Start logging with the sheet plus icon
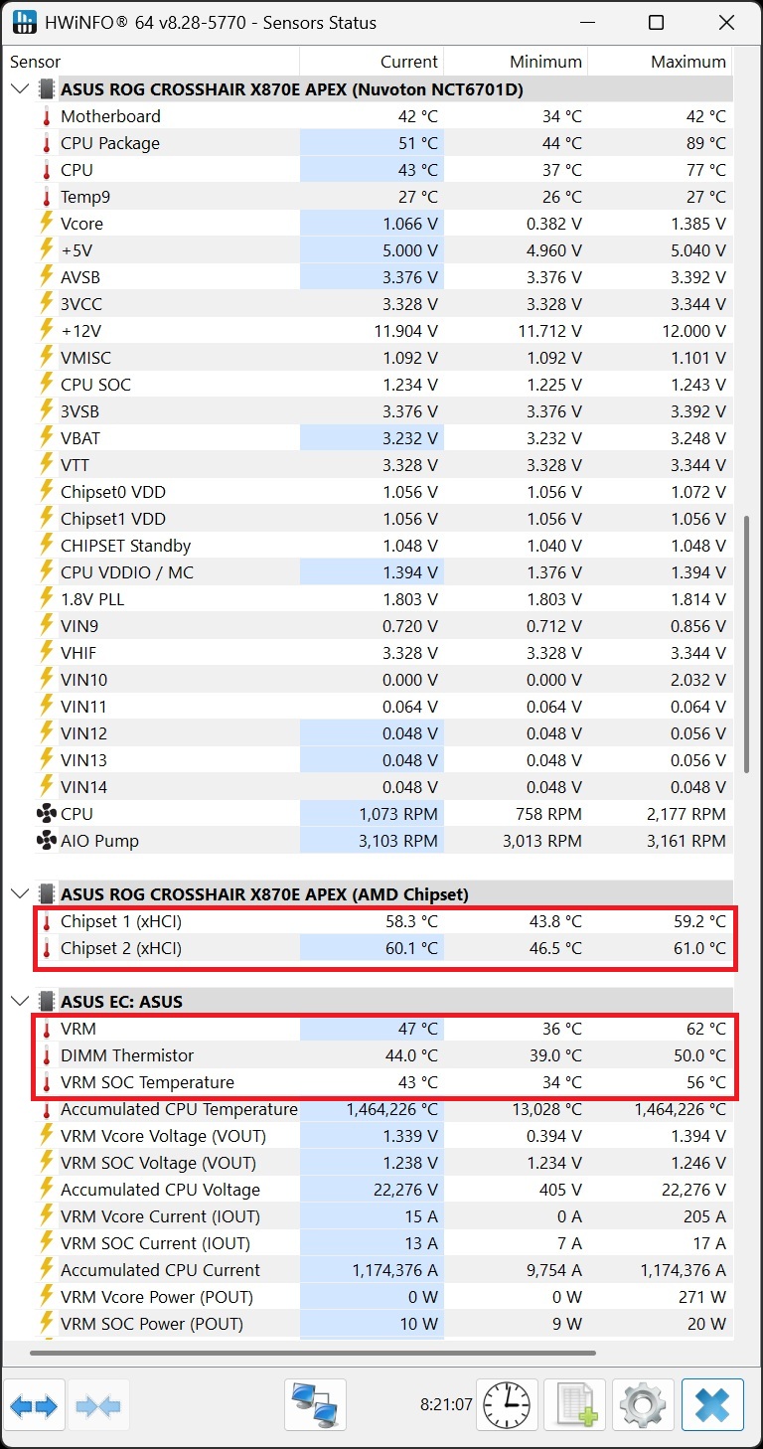Viewport: 763px width, 1449px height. pyautogui.click(x=575, y=1404)
